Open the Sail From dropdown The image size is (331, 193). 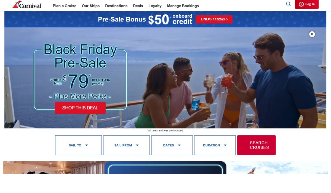click(x=126, y=145)
